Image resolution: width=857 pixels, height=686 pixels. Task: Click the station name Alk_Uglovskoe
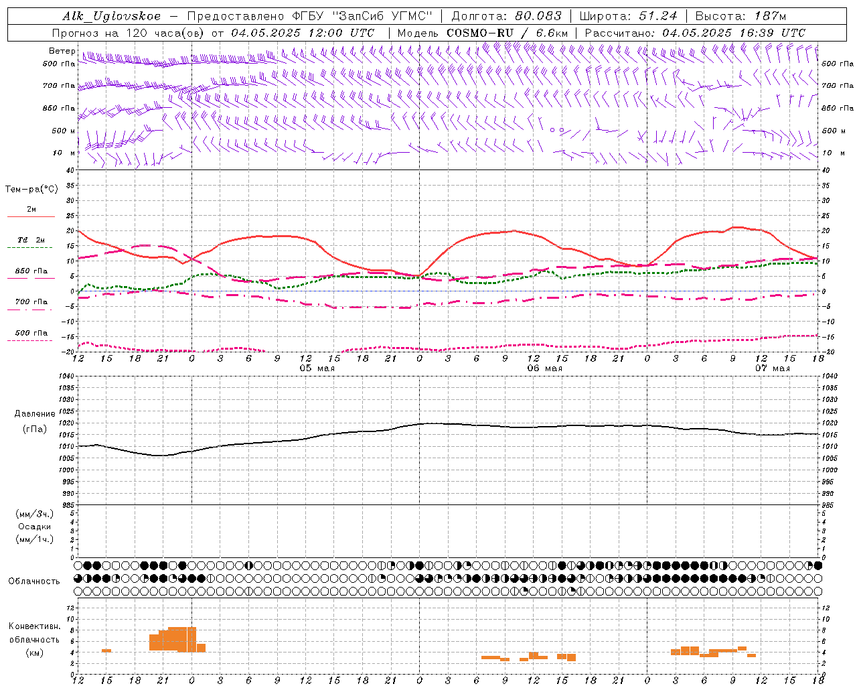[112, 16]
